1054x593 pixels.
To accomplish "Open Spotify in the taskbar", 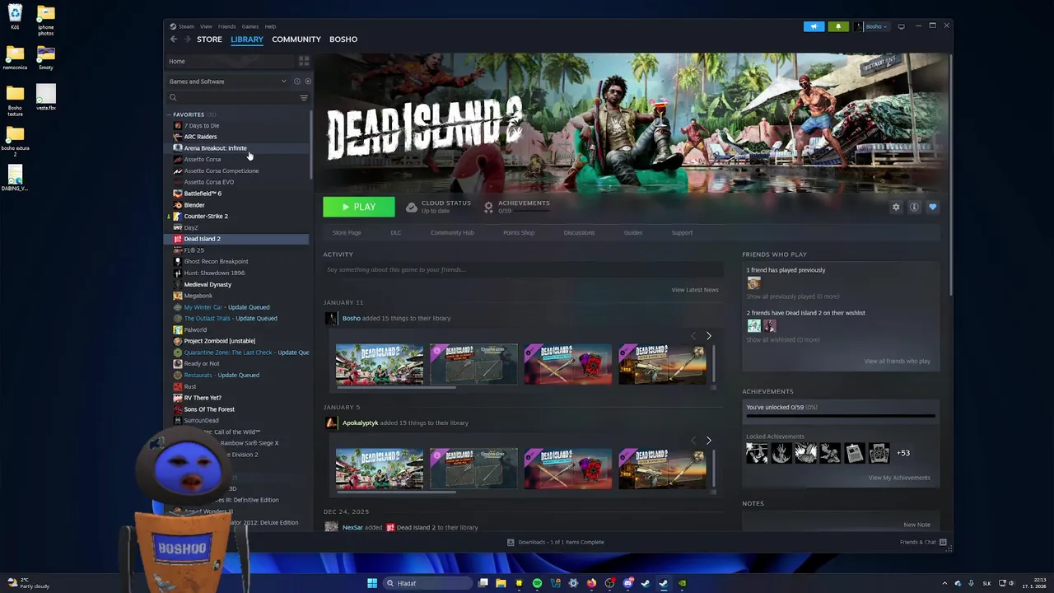I will point(537,583).
